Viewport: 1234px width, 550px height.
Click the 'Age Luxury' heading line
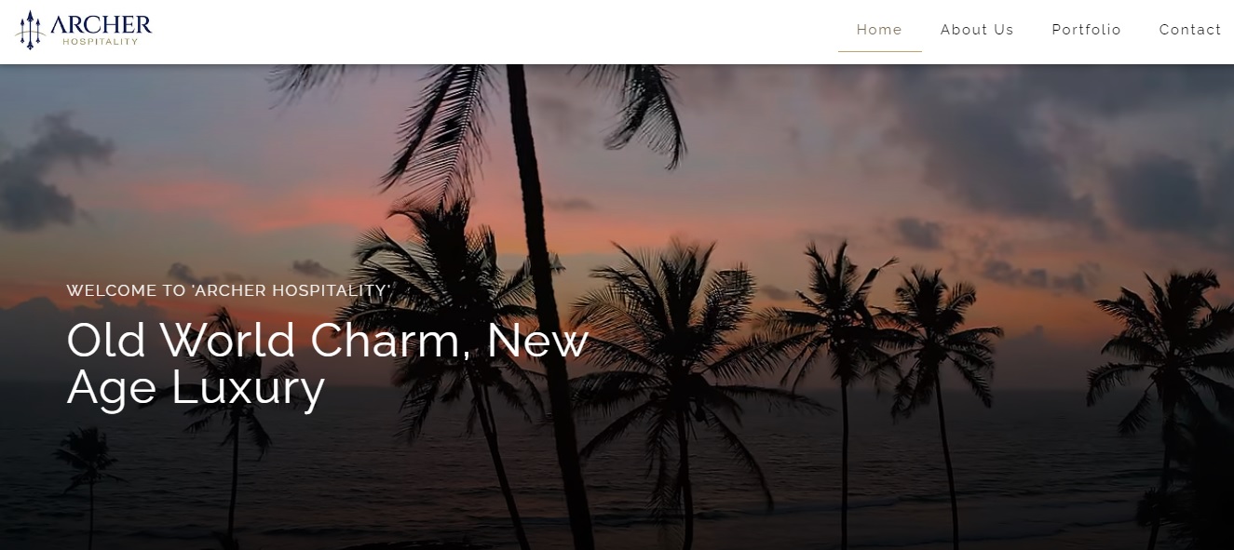(196, 389)
